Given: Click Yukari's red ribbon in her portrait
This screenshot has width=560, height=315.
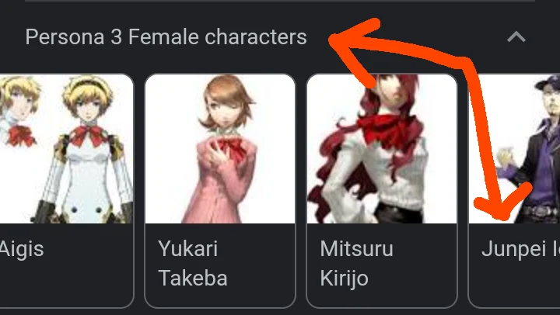Looking at the screenshot, I should tap(232, 148).
